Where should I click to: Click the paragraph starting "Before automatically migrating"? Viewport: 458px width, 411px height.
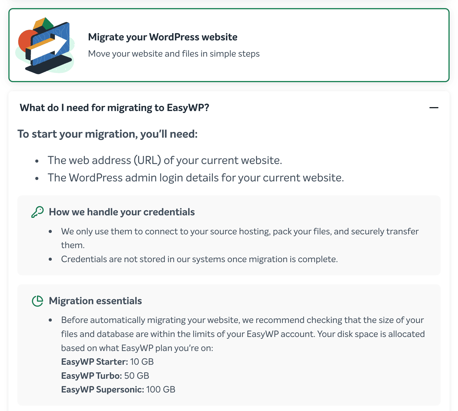242,334
